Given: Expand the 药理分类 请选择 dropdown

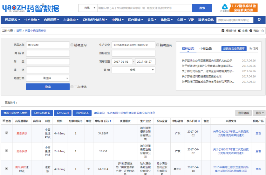Looking at the screenshot, I should click(x=48, y=78).
